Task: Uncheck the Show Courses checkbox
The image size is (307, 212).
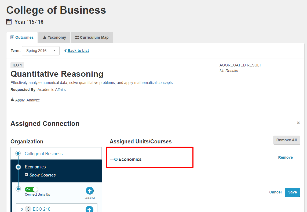Action: 26,175
